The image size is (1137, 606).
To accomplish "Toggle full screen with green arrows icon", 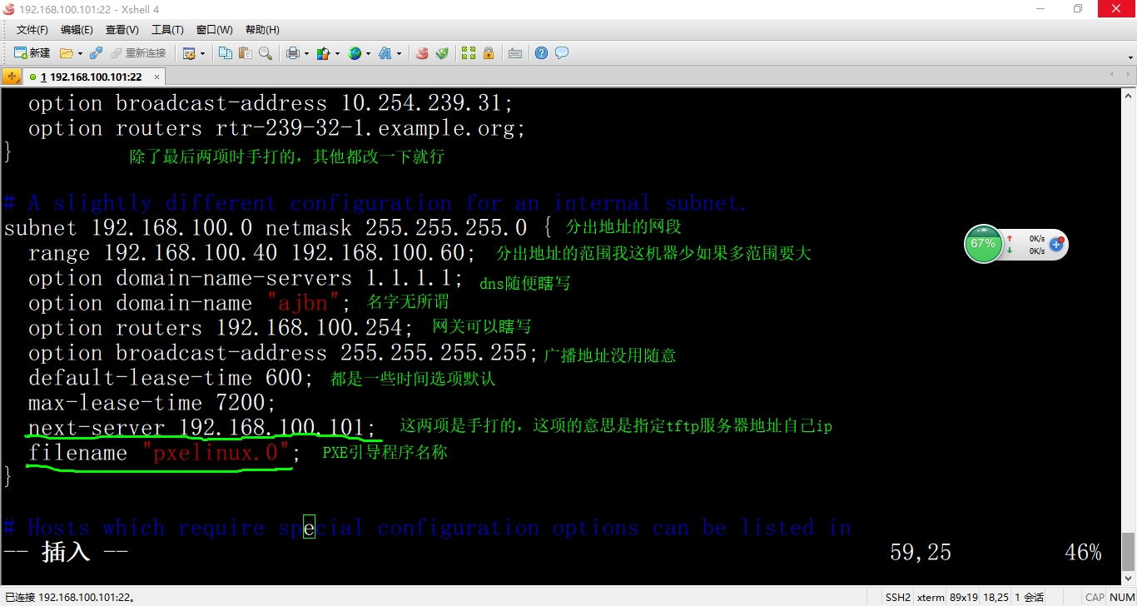I will 469,53.
